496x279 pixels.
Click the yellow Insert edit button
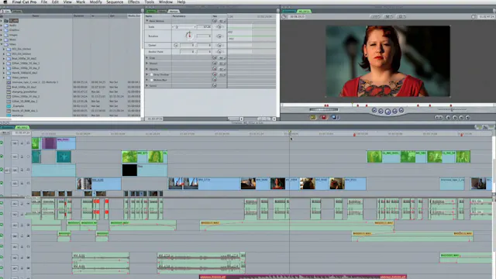point(313,117)
